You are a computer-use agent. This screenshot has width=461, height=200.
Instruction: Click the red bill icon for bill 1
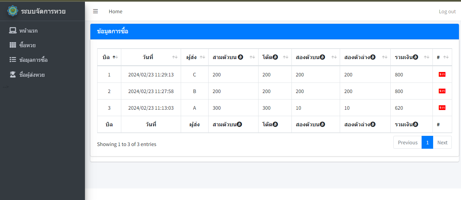click(442, 74)
